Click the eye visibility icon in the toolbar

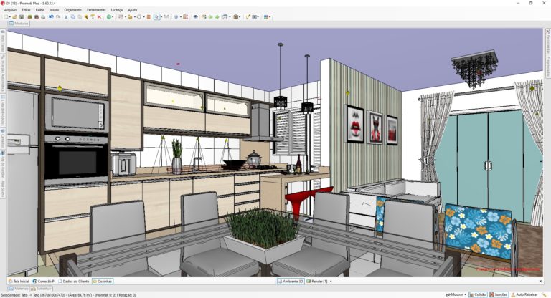[195, 16]
